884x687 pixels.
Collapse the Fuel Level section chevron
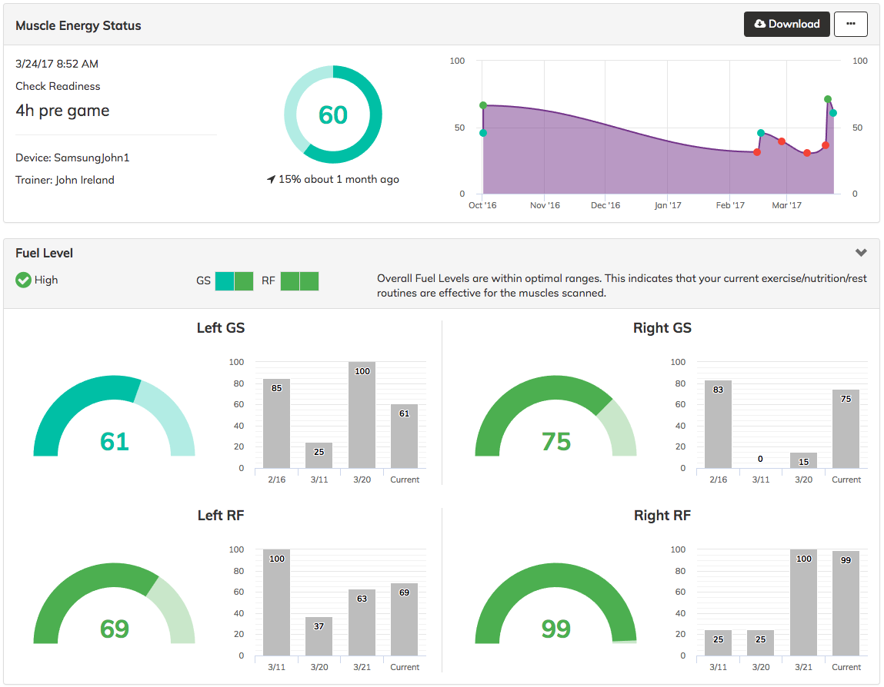pos(860,253)
